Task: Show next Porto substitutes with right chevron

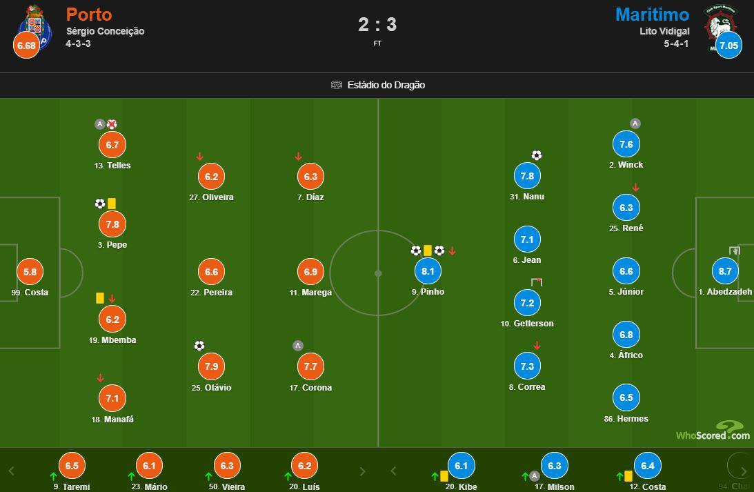Action: click(x=362, y=472)
